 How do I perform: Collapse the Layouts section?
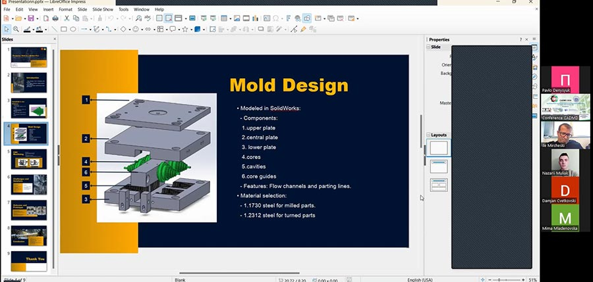point(429,135)
